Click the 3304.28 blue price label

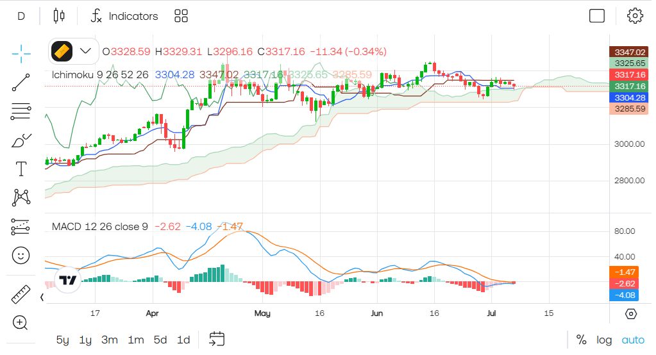click(x=629, y=97)
